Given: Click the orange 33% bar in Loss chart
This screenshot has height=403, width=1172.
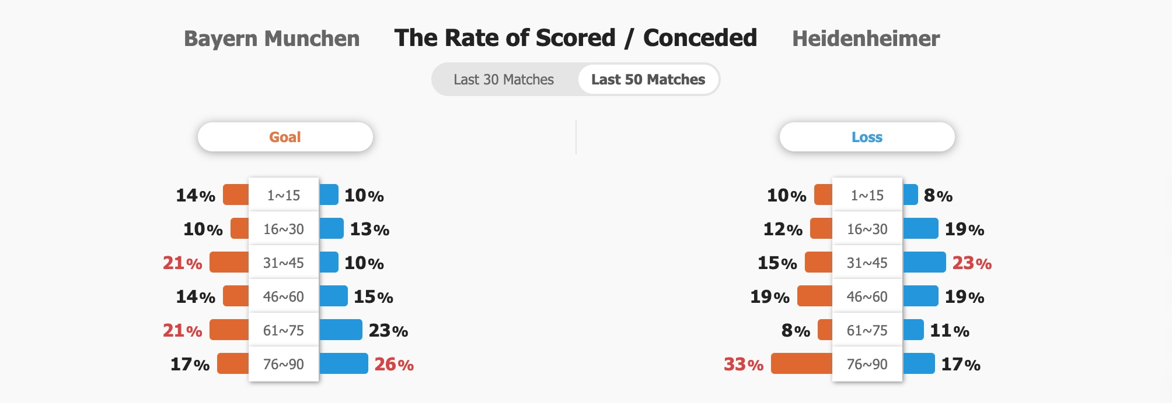Looking at the screenshot, I should (801, 364).
